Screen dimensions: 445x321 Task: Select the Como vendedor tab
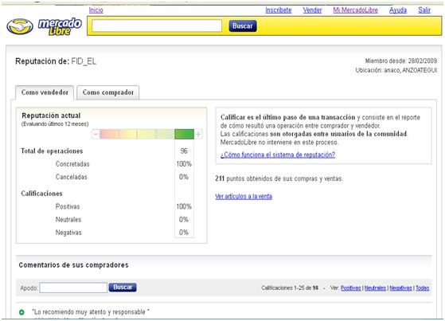(45, 92)
